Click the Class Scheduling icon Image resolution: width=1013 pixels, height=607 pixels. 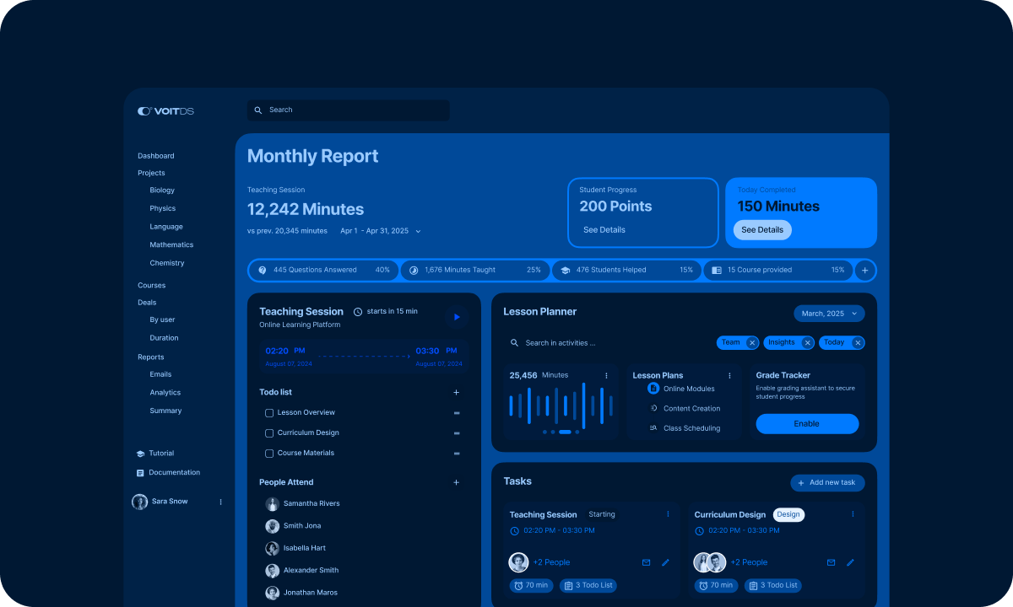pos(653,428)
